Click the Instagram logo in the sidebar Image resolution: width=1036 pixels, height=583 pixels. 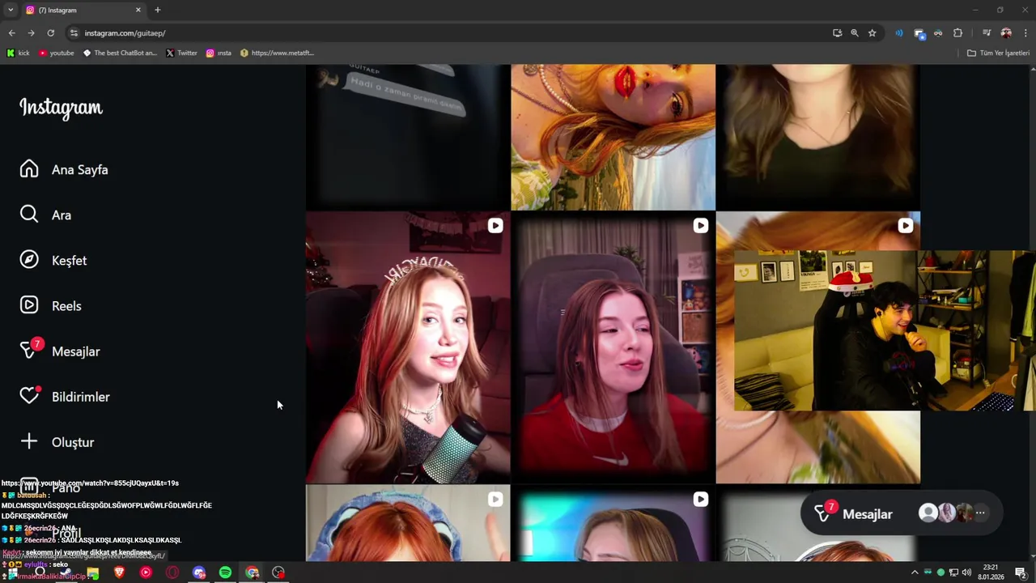coord(61,109)
